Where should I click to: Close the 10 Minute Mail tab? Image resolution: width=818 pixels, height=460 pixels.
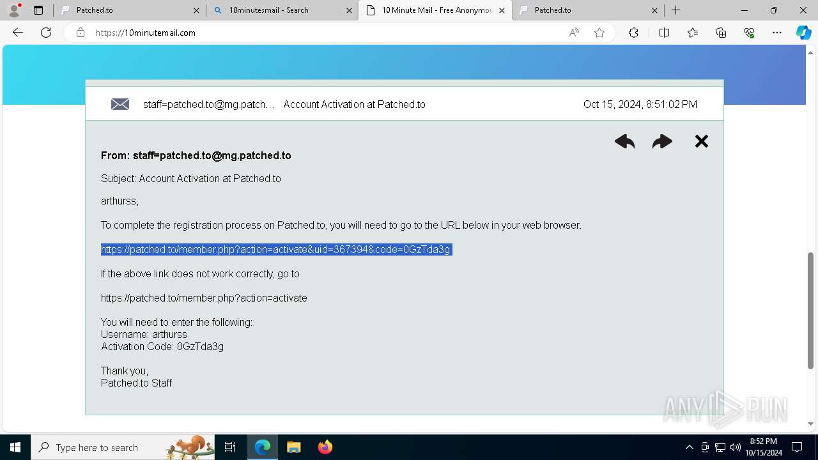tap(502, 10)
